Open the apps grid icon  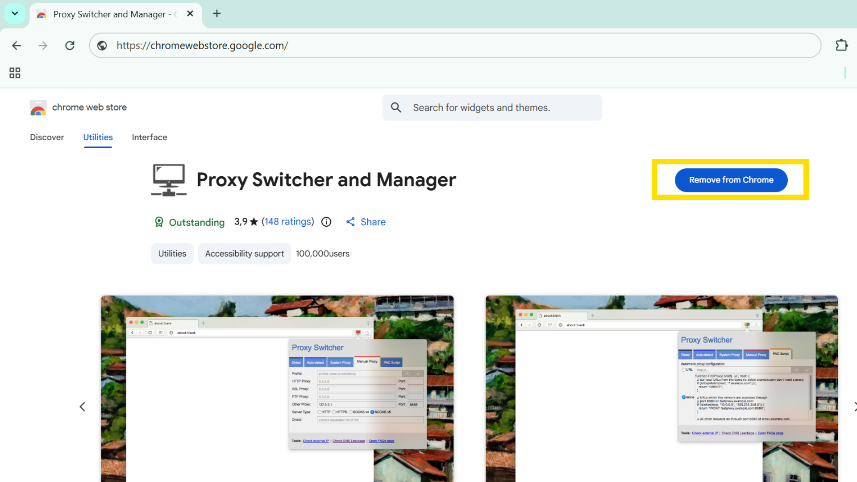tap(15, 73)
